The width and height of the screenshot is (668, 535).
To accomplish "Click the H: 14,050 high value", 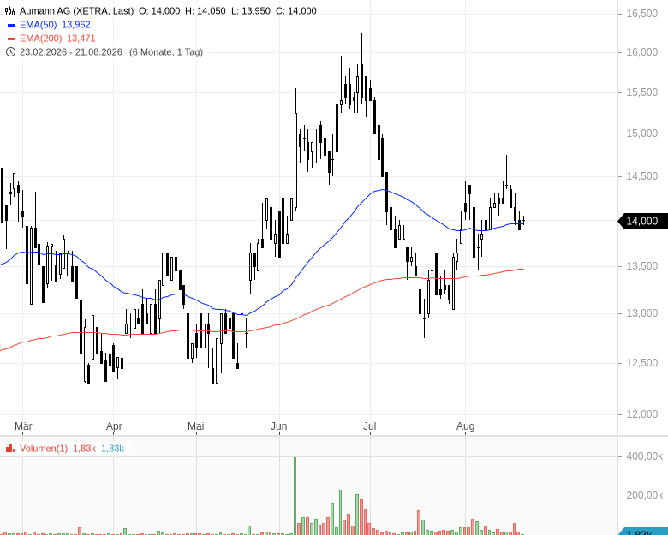I will click(206, 11).
